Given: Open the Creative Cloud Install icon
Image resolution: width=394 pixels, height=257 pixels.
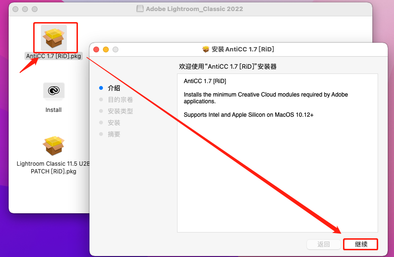Looking at the screenshot, I should click(x=54, y=91).
